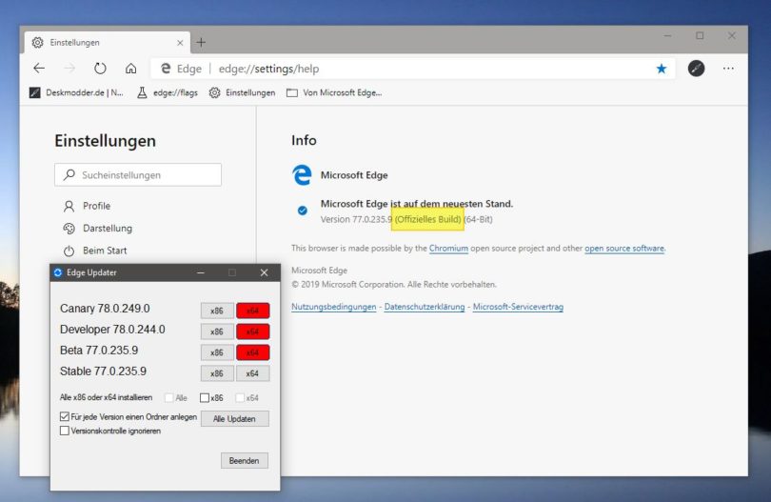This screenshot has width=771, height=502.
Task: Open the Einstellungen bookmark in favorites bar
Action: tap(242, 92)
